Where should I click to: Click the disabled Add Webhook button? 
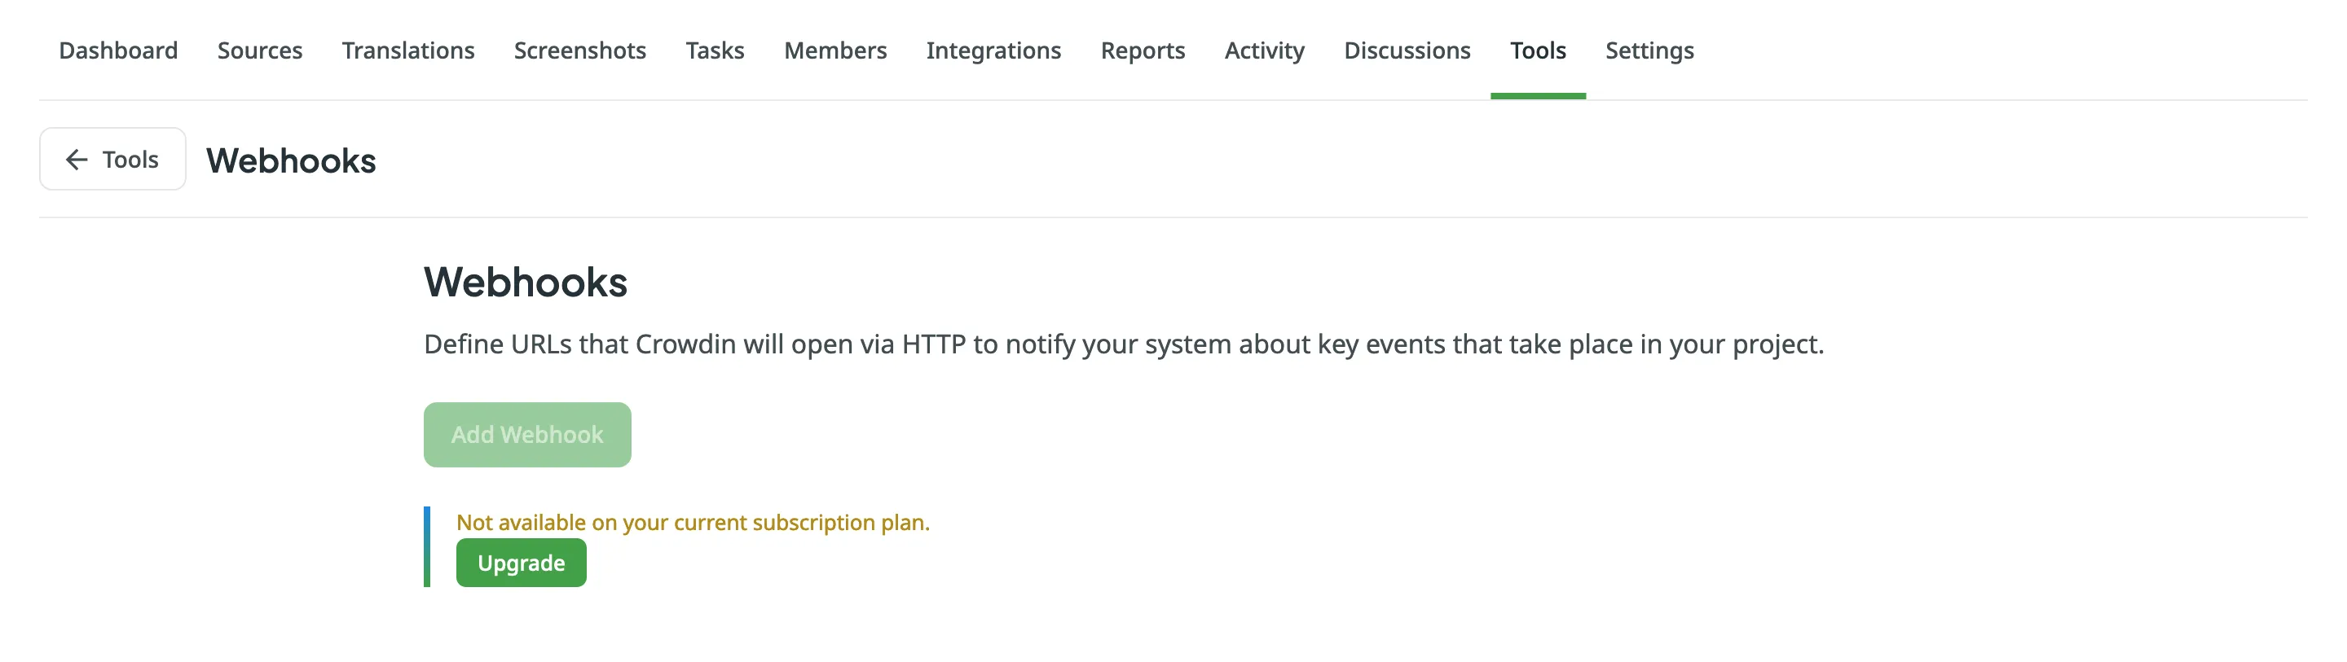point(526,434)
